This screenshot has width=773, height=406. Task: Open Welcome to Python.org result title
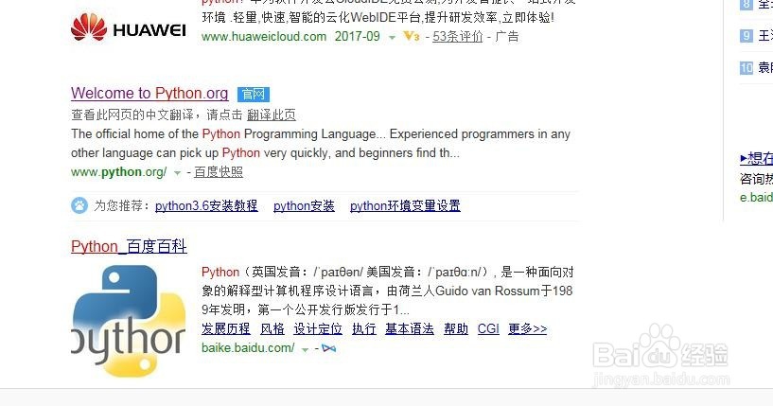tap(149, 94)
